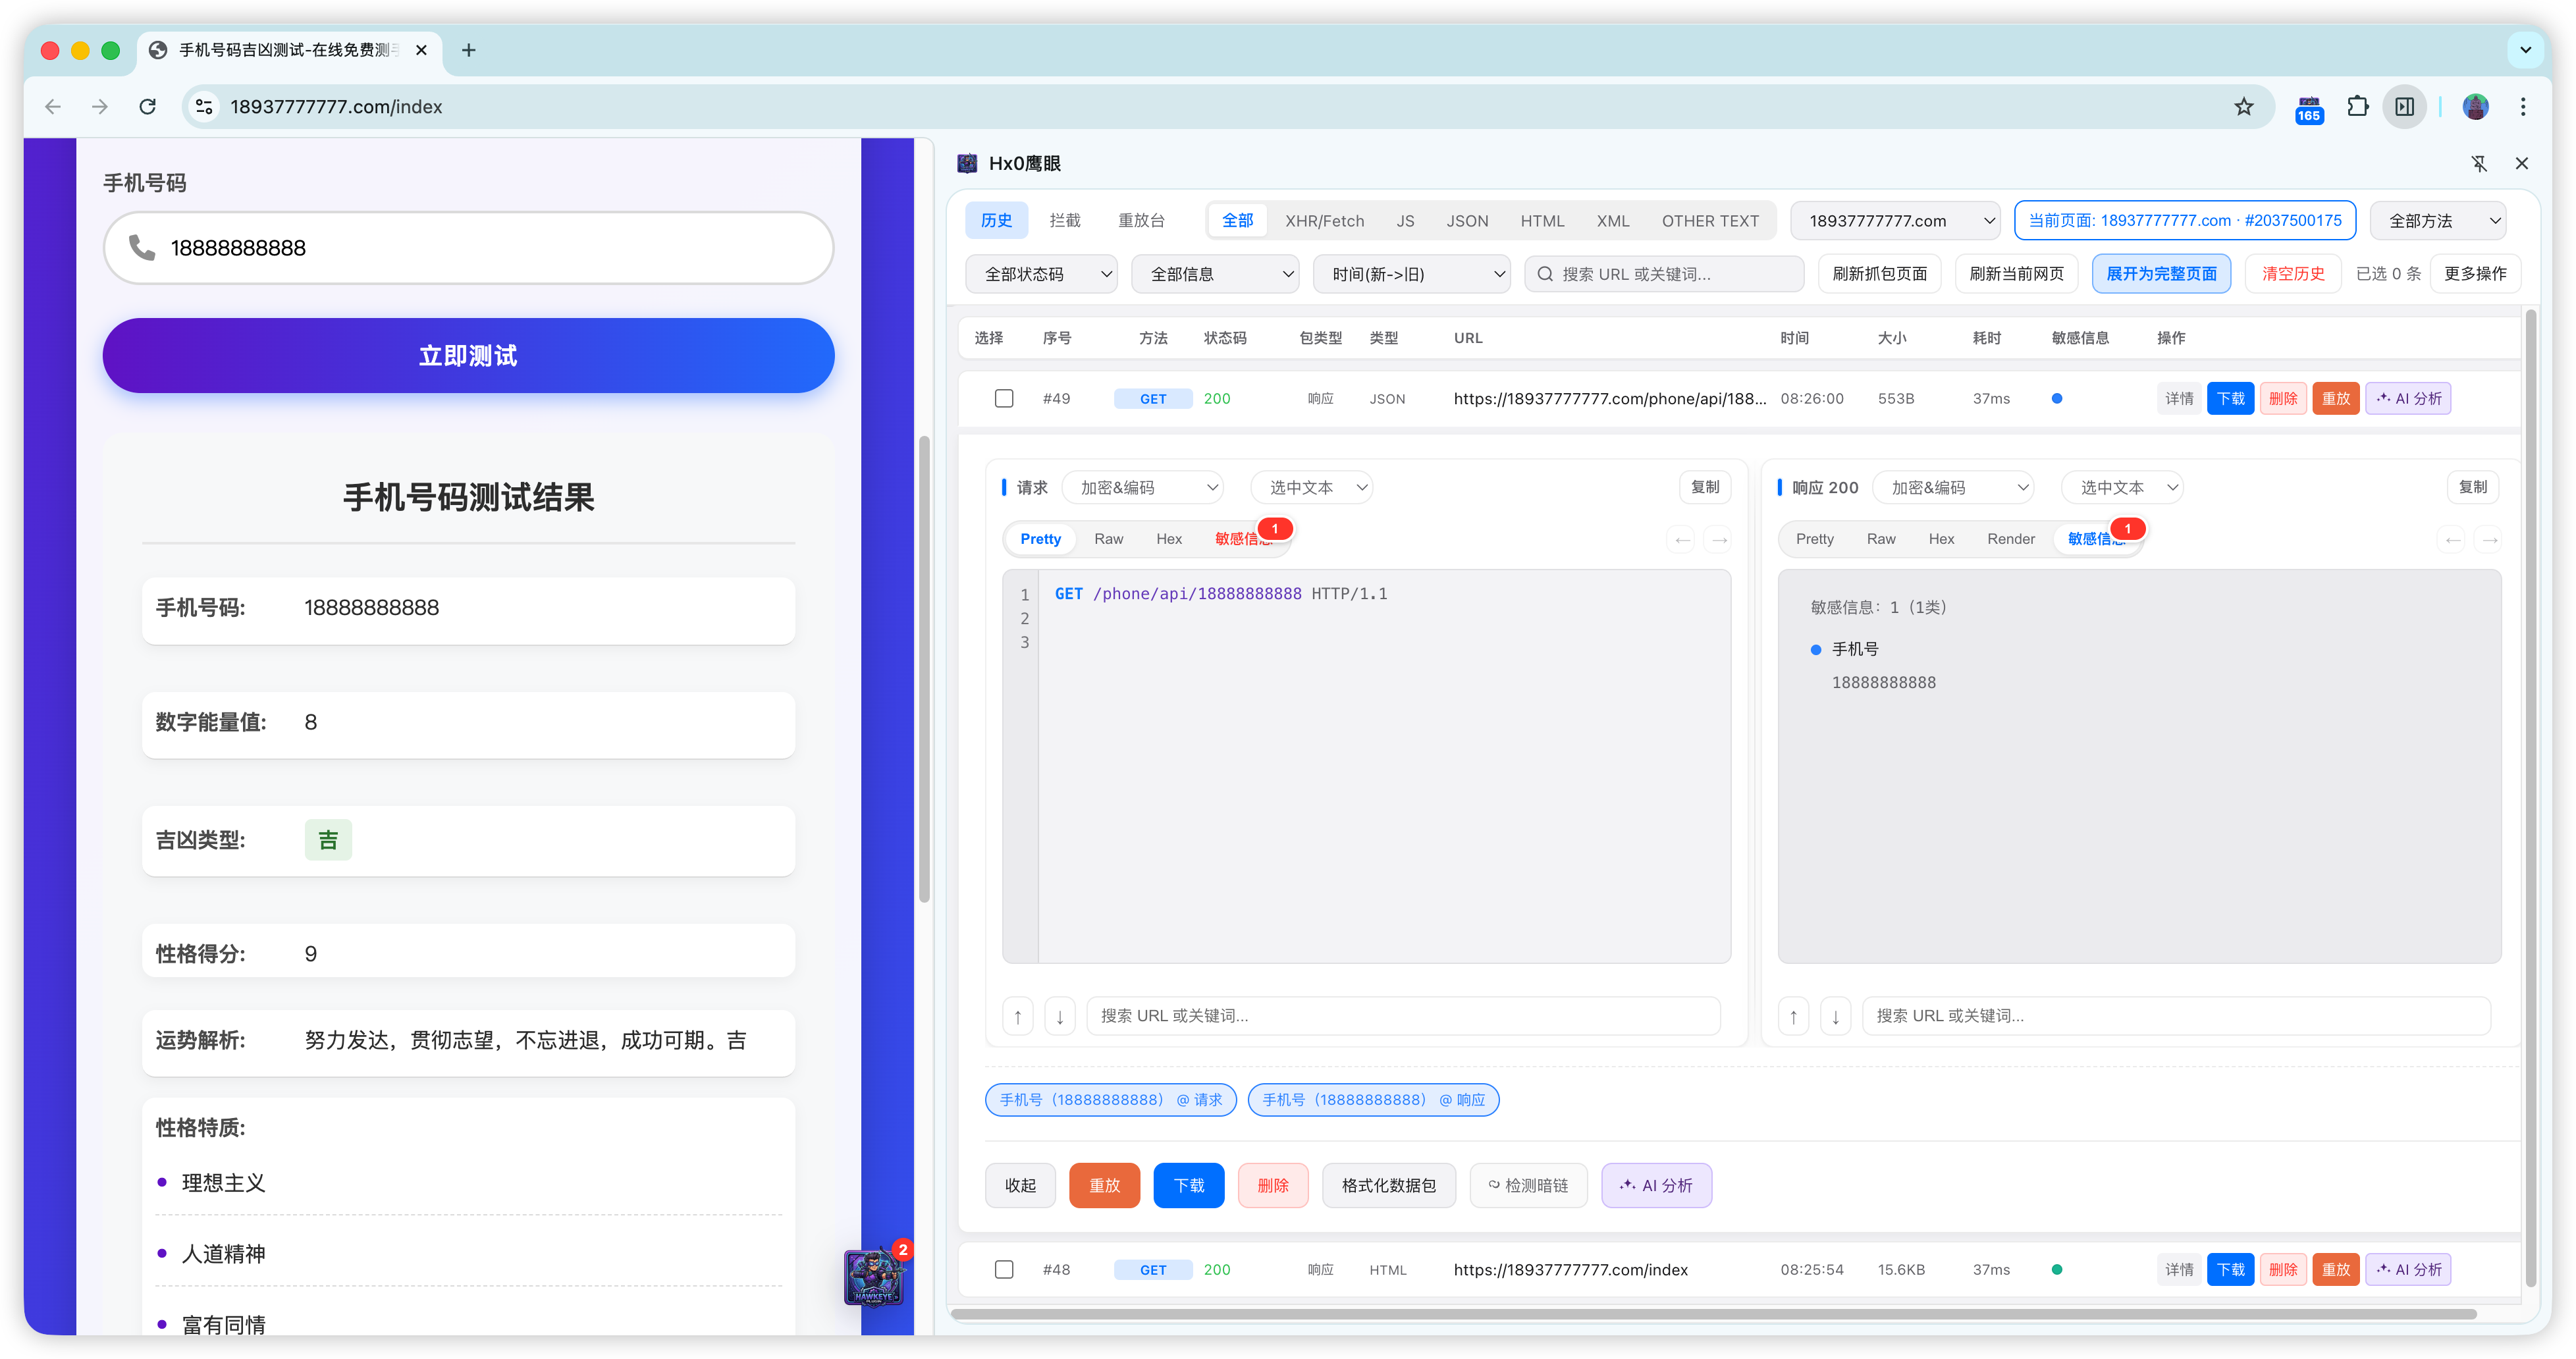Viewport: 2576px width, 1359px height.
Task: Open the browser extensions puzzle icon
Action: click(x=2357, y=107)
